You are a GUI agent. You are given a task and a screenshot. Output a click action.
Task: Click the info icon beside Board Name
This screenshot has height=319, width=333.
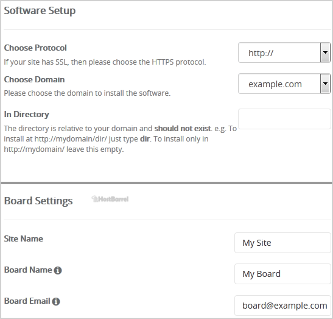[58, 270]
